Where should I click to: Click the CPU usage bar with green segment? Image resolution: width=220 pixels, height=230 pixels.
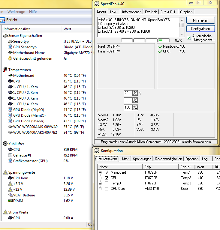pos(164,40)
